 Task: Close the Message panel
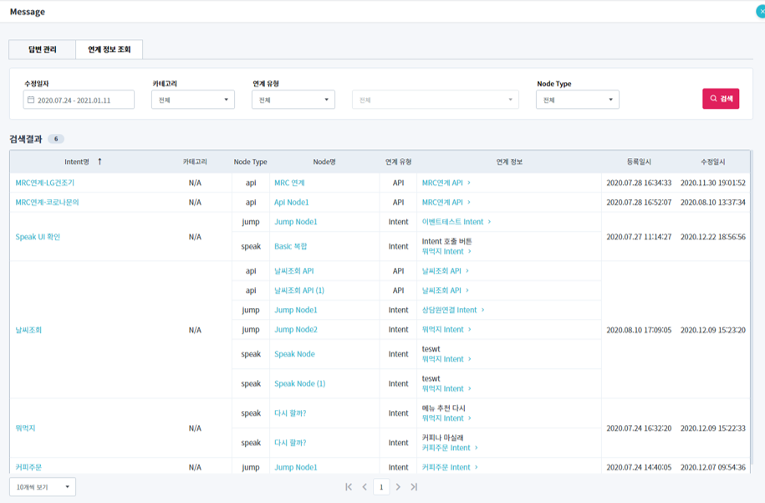coord(761,11)
